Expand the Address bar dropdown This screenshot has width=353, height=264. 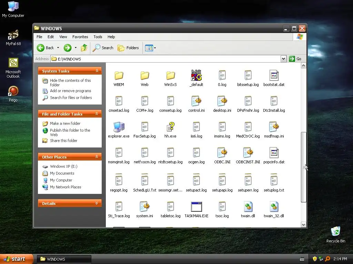283,59
